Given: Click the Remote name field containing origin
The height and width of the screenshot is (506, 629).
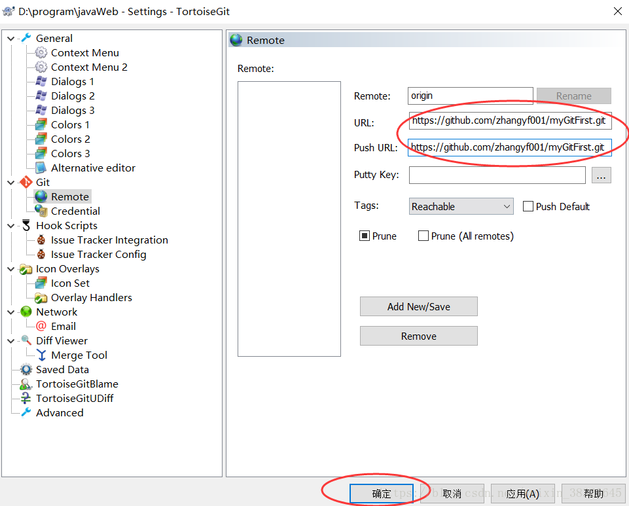Looking at the screenshot, I should tap(470, 96).
